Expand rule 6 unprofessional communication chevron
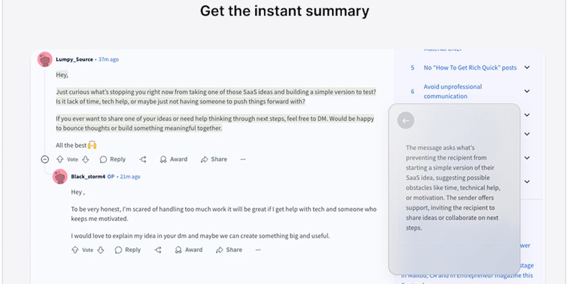568x284 pixels. coord(526,92)
